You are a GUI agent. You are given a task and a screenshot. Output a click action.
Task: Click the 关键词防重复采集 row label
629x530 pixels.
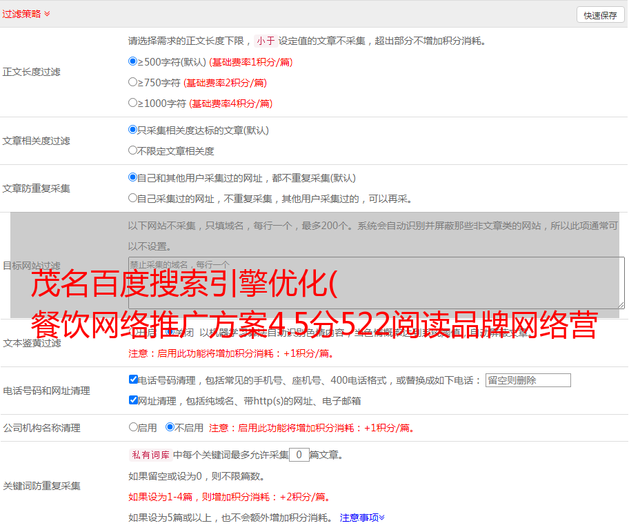pos(41,486)
